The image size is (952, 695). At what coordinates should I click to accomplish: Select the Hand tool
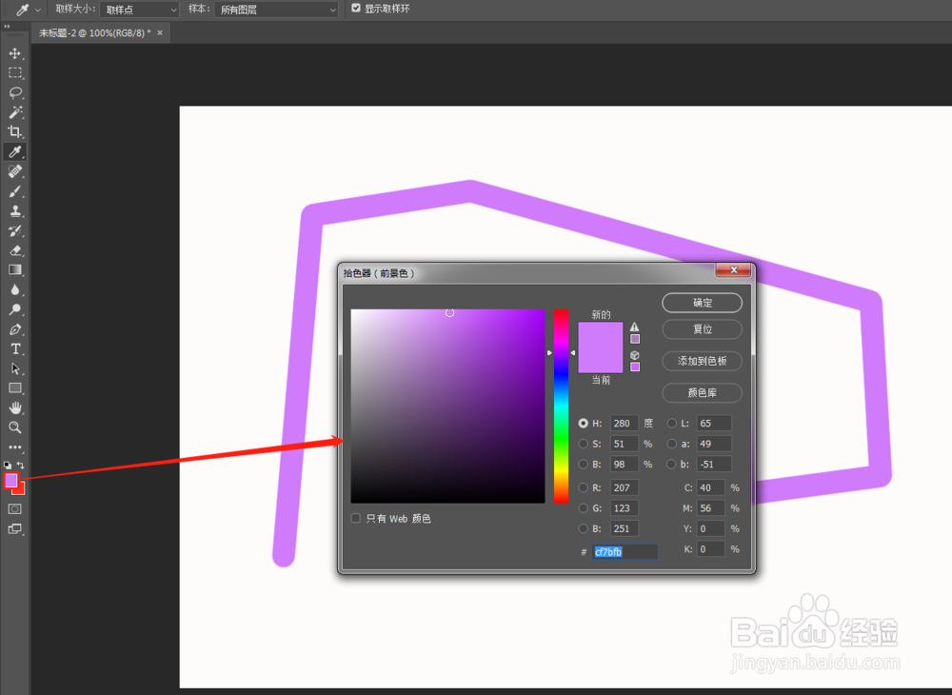[x=14, y=407]
